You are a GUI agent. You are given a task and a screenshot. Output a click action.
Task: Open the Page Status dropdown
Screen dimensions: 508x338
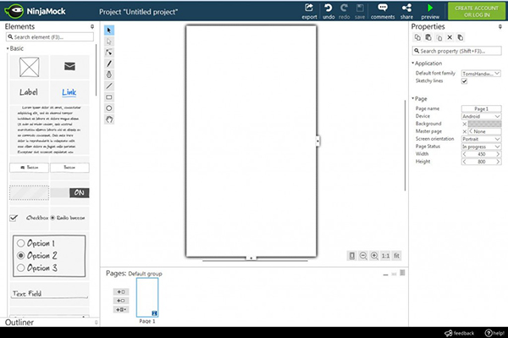pyautogui.click(x=481, y=147)
